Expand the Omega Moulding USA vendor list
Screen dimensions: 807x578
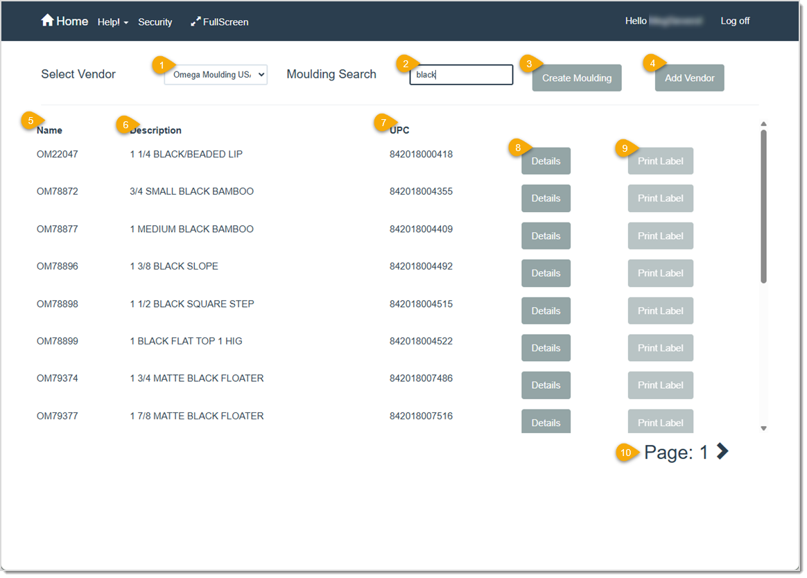(x=215, y=75)
